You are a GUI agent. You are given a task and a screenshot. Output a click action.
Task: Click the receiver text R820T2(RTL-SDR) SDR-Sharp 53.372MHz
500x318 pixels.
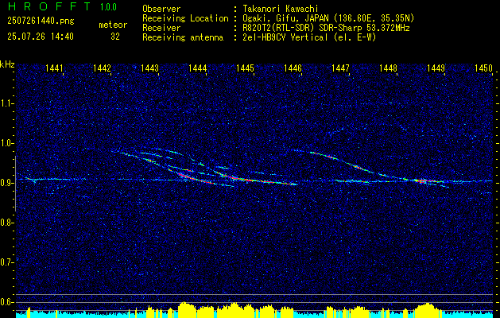326,28
